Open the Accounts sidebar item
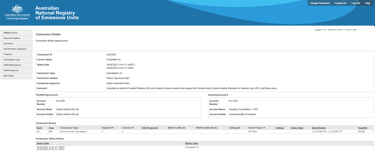Viewport: 375px width, 151px height. pos(8,44)
